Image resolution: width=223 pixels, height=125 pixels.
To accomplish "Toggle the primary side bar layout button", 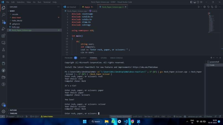I will [x=191, y=2].
